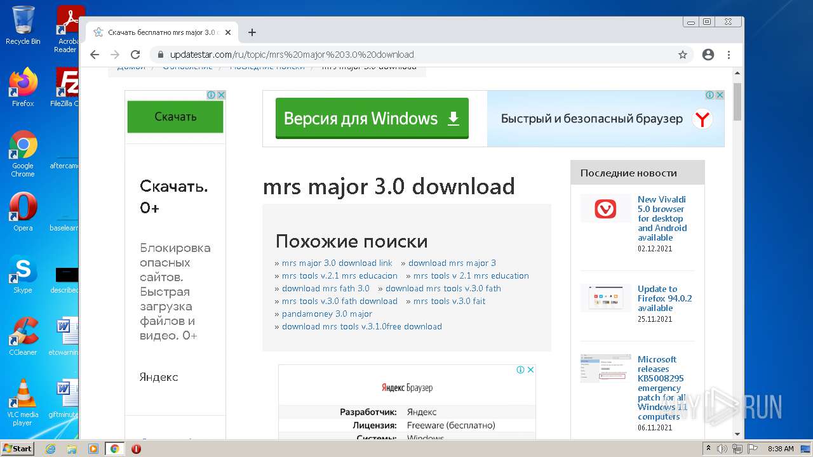This screenshot has width=813, height=457.
Task: Click the taskbar clock 8:38 AM
Action: click(781, 449)
